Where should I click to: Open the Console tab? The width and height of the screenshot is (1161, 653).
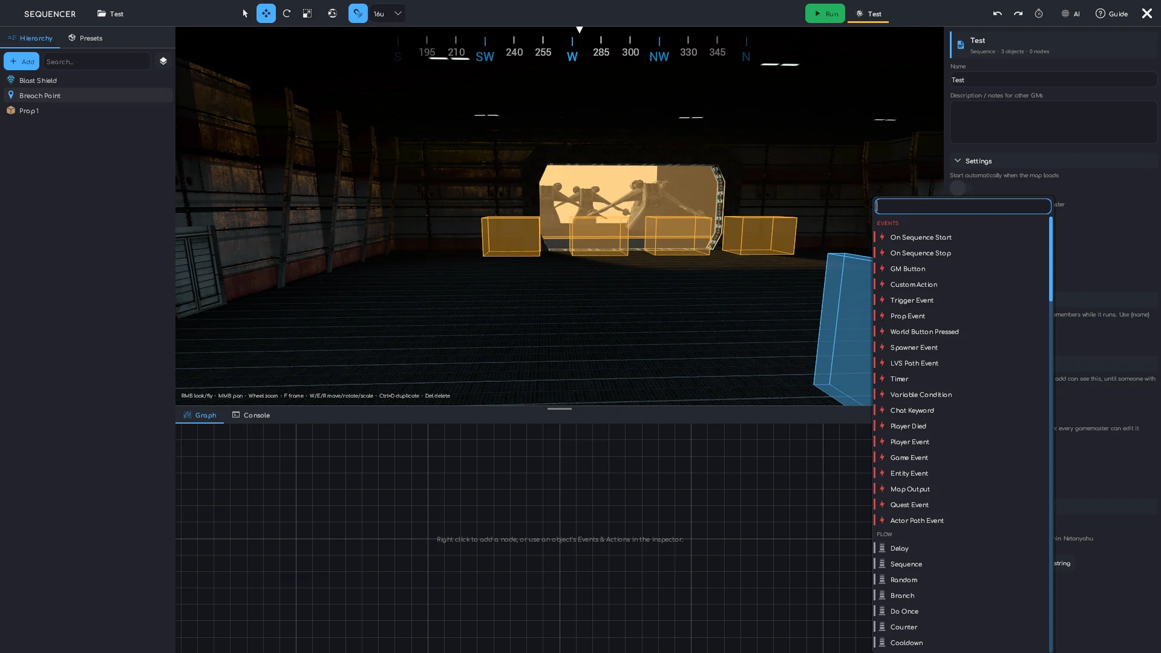(251, 415)
